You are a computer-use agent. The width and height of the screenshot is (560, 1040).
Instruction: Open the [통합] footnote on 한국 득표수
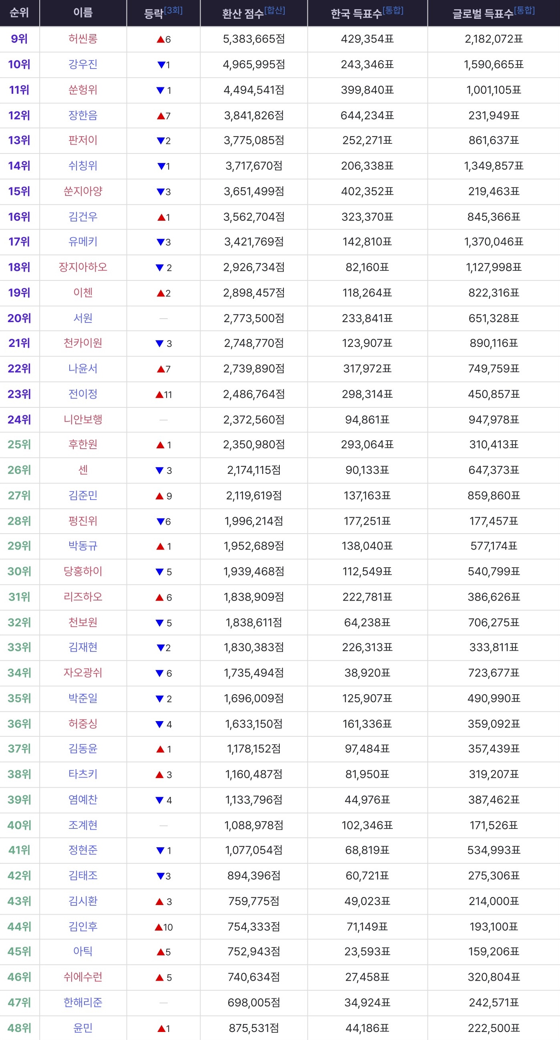pyautogui.click(x=393, y=10)
